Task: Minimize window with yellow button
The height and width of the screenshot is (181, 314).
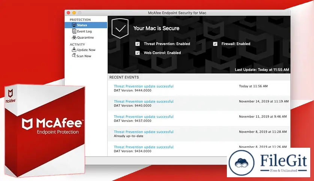Action: 74,13
